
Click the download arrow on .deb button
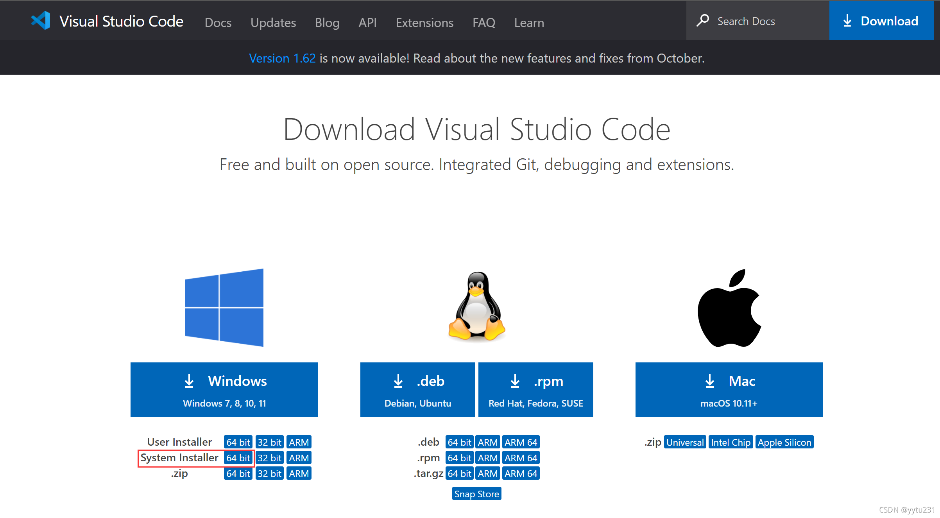click(398, 381)
